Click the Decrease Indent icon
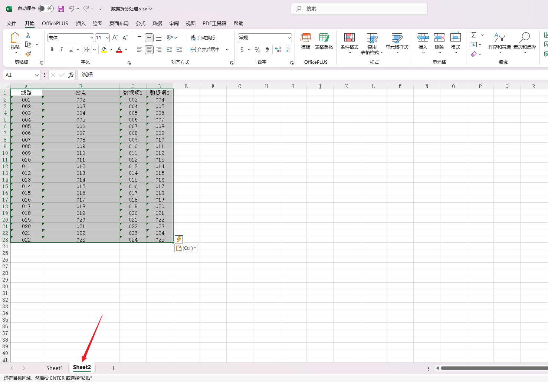 point(170,50)
